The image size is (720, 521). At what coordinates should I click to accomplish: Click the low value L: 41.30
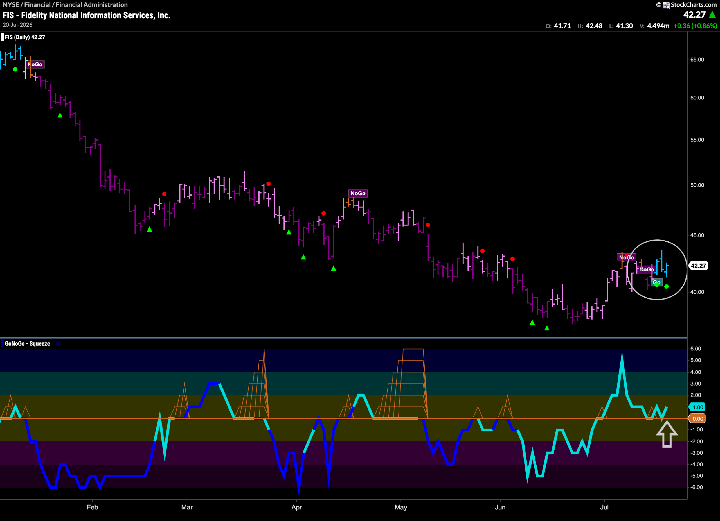tap(621, 26)
